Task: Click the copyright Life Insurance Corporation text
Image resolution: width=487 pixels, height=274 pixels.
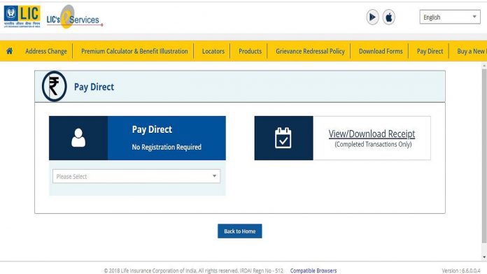Action: click(194, 271)
